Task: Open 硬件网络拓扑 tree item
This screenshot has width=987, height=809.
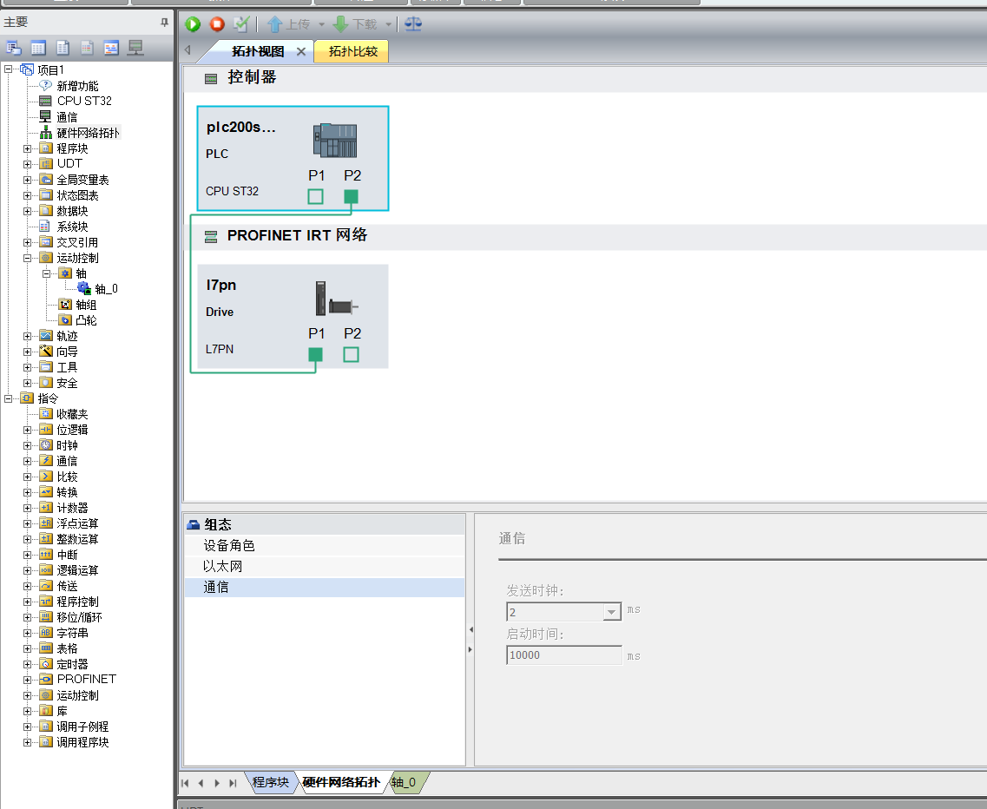Action: (88, 133)
